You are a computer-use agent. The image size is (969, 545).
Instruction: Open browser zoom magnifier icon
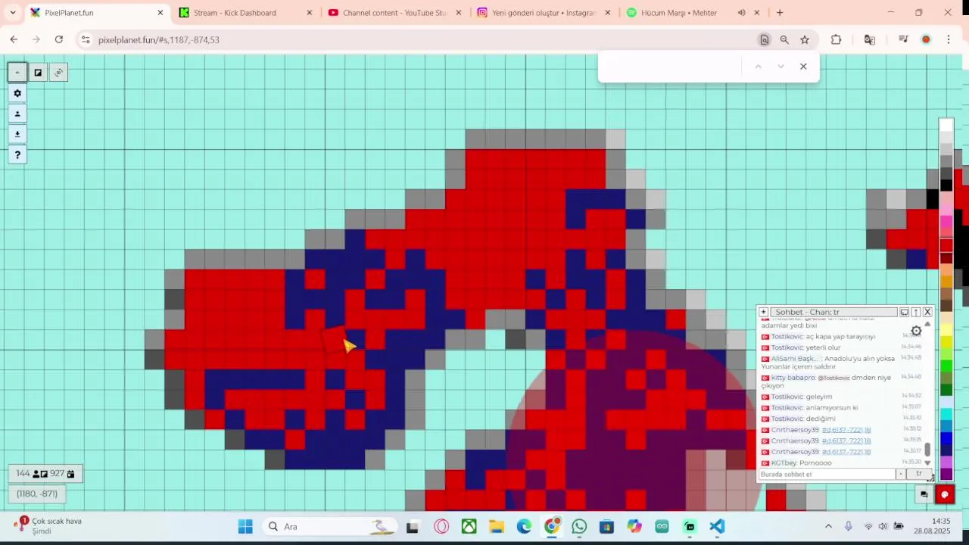[x=784, y=39]
